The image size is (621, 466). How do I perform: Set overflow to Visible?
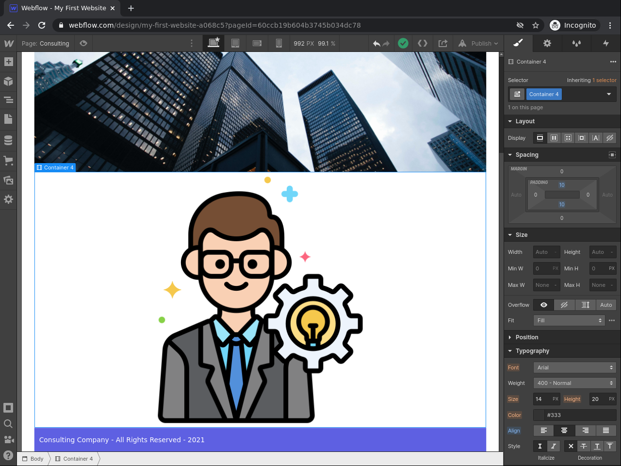click(544, 305)
